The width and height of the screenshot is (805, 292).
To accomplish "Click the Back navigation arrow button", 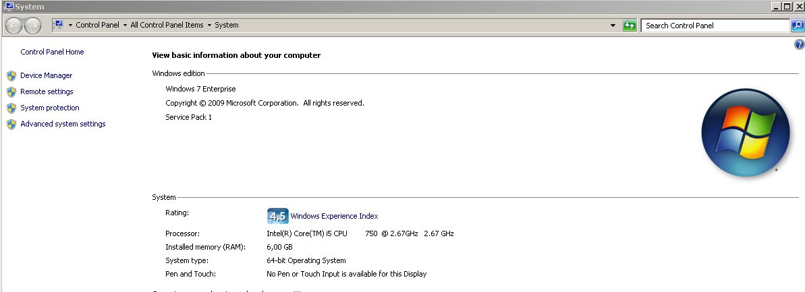I will [x=14, y=25].
